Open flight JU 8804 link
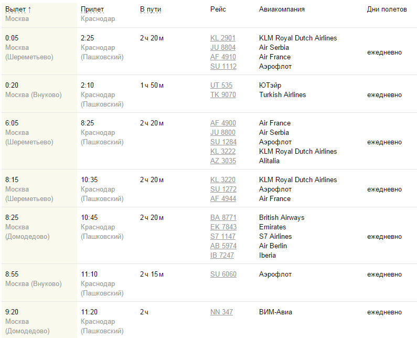The width and height of the screenshot is (417, 338). [223, 48]
